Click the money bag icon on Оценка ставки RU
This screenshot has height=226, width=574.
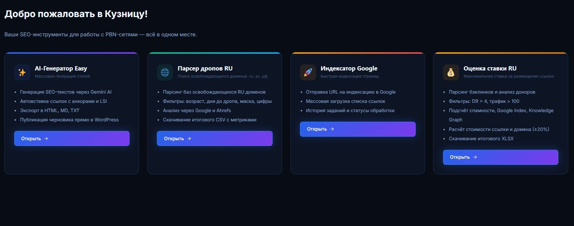[451, 72]
